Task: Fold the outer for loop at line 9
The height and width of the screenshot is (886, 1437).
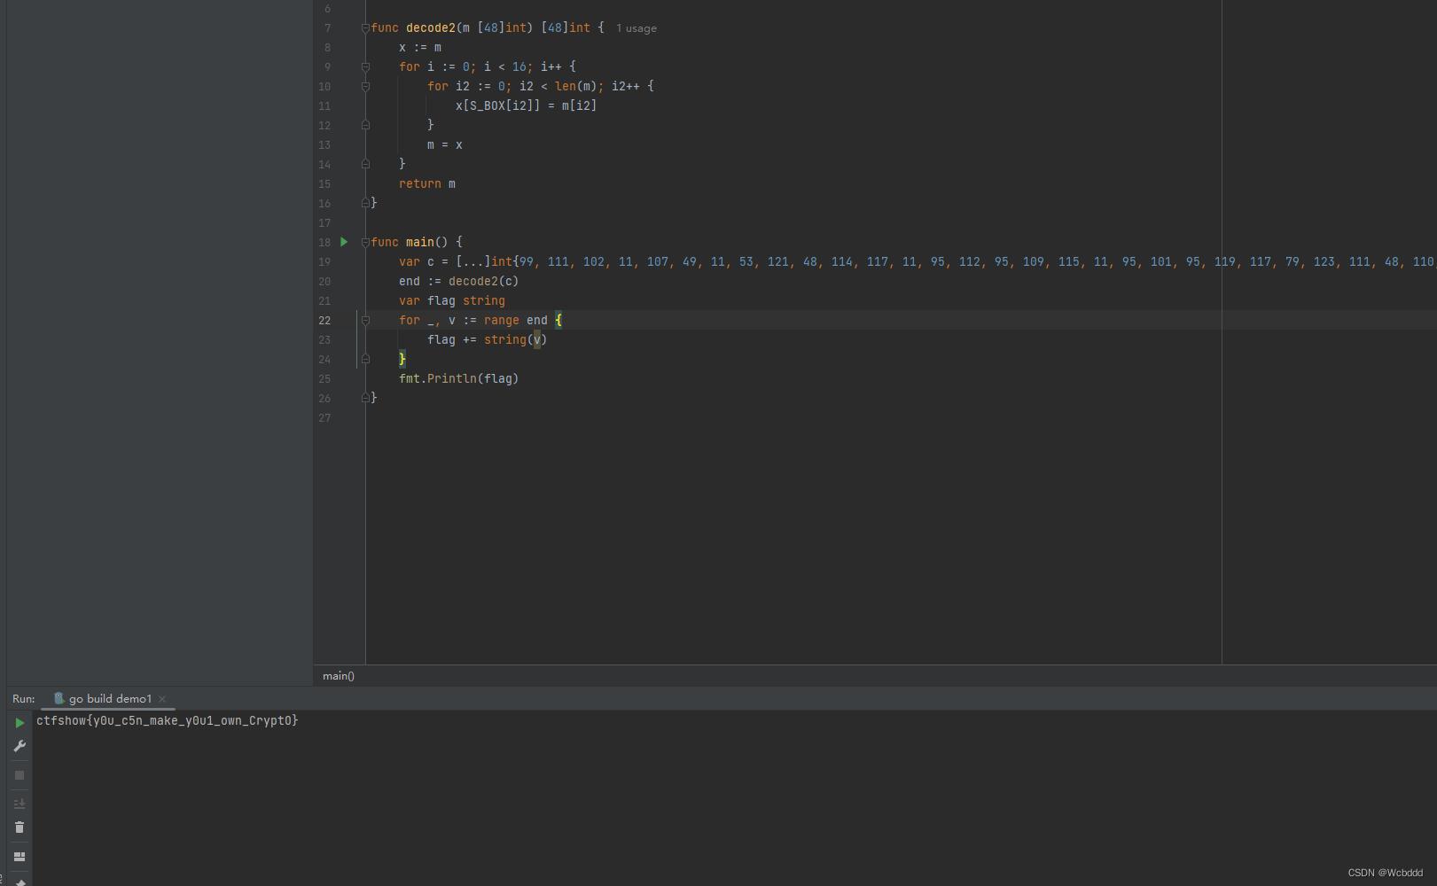Action: (x=365, y=66)
